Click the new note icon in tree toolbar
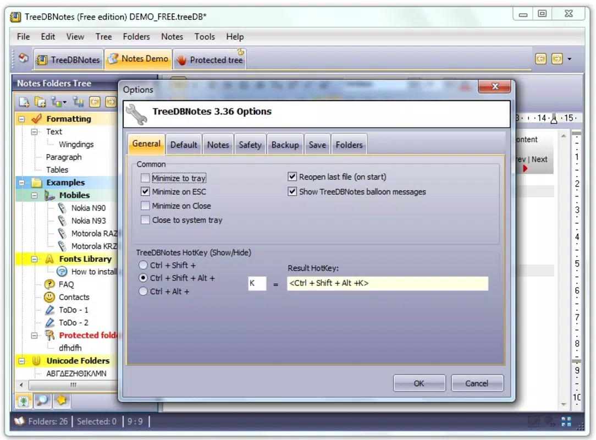The height and width of the screenshot is (440, 596). [24, 102]
